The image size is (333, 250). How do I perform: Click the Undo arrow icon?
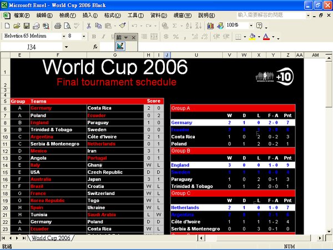point(134,26)
